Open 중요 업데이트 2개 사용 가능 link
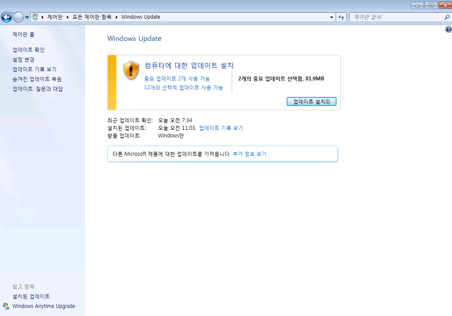Image resolution: width=452 pixels, height=316 pixels. (x=177, y=79)
